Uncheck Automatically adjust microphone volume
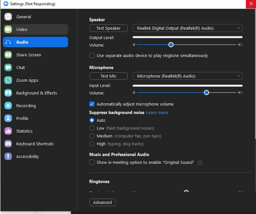Image resolution: width=256 pixels, height=214 pixels. click(92, 104)
